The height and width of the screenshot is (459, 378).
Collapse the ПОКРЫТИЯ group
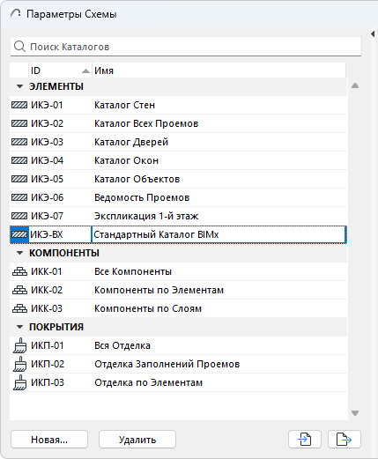[19, 327]
